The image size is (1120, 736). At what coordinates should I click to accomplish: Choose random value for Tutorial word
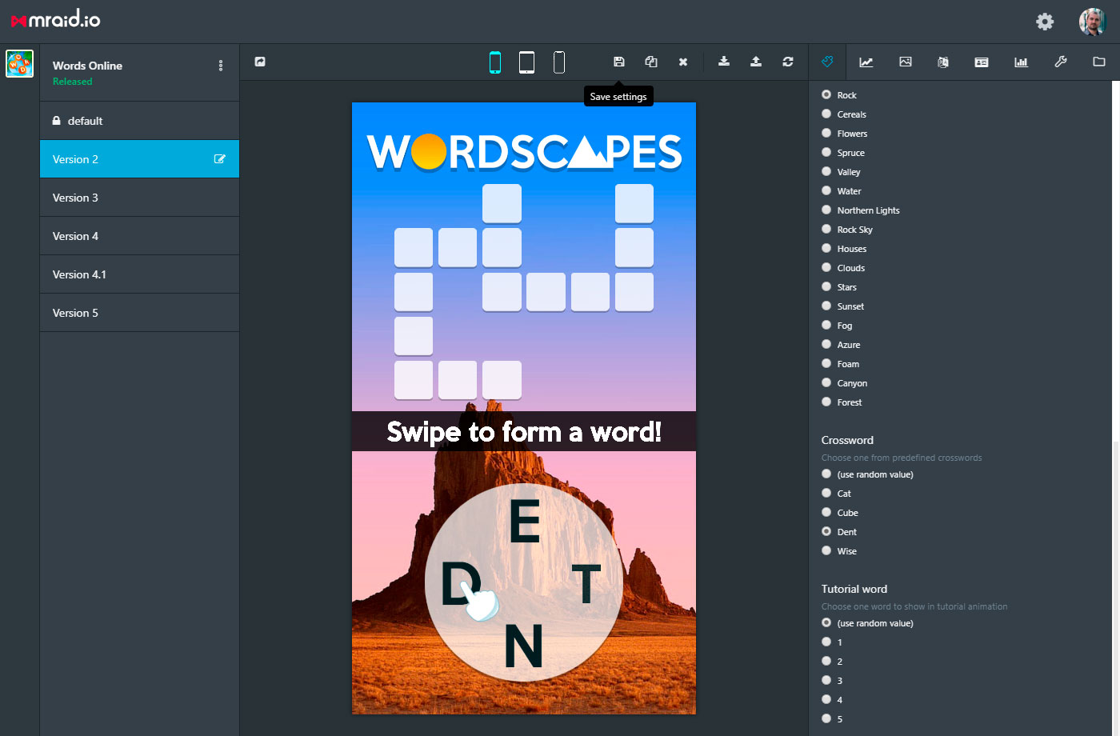tap(826, 622)
